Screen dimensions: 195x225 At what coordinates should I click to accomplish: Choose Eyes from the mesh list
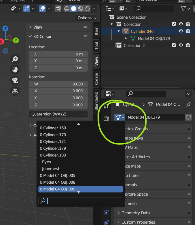pyautogui.click(x=81, y=162)
